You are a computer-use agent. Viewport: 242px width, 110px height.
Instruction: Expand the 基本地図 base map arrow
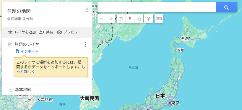point(10,90)
